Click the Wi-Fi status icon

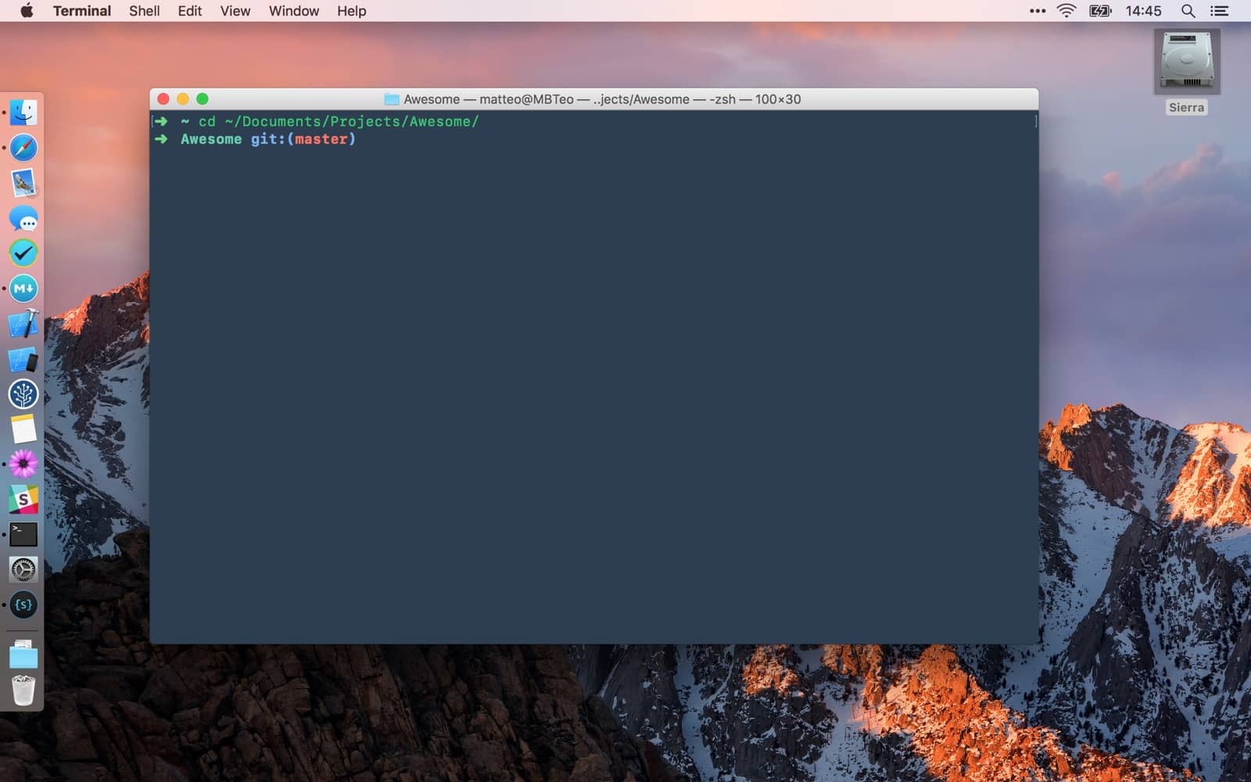(1065, 11)
